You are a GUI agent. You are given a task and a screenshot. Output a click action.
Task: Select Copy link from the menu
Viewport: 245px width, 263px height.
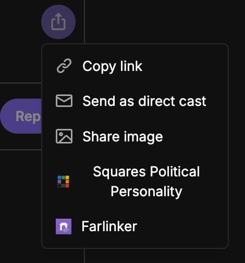click(x=135, y=66)
